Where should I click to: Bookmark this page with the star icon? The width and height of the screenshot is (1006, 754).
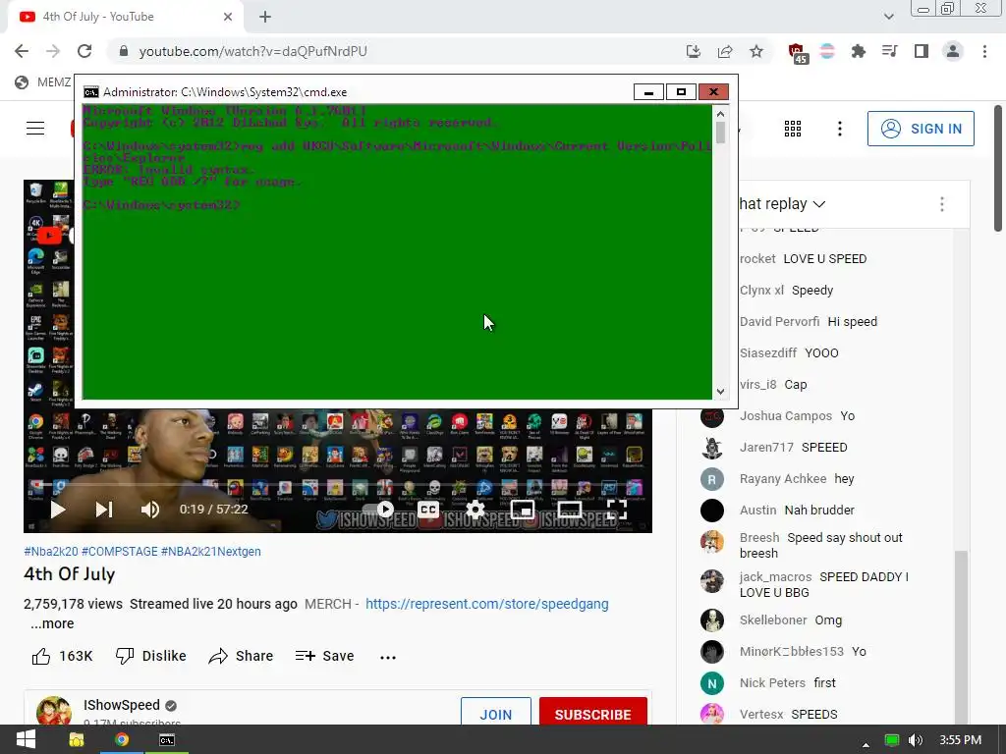point(756,51)
